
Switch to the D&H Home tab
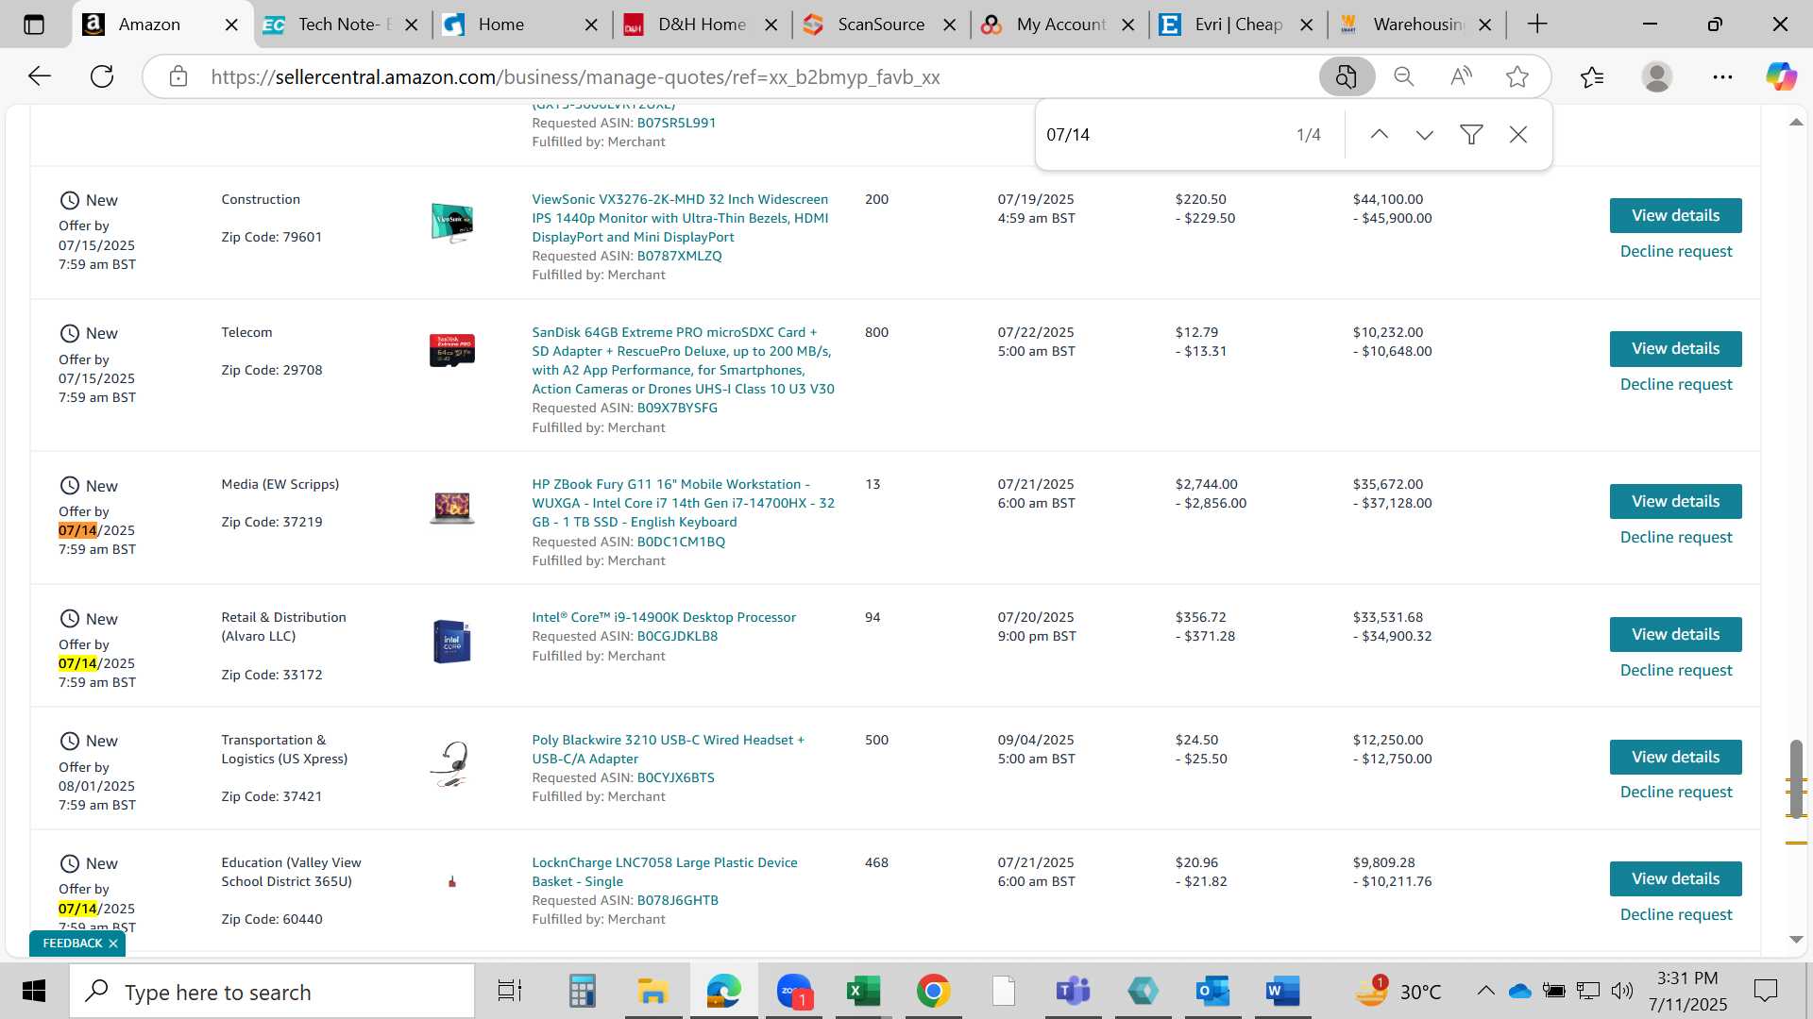point(702,25)
